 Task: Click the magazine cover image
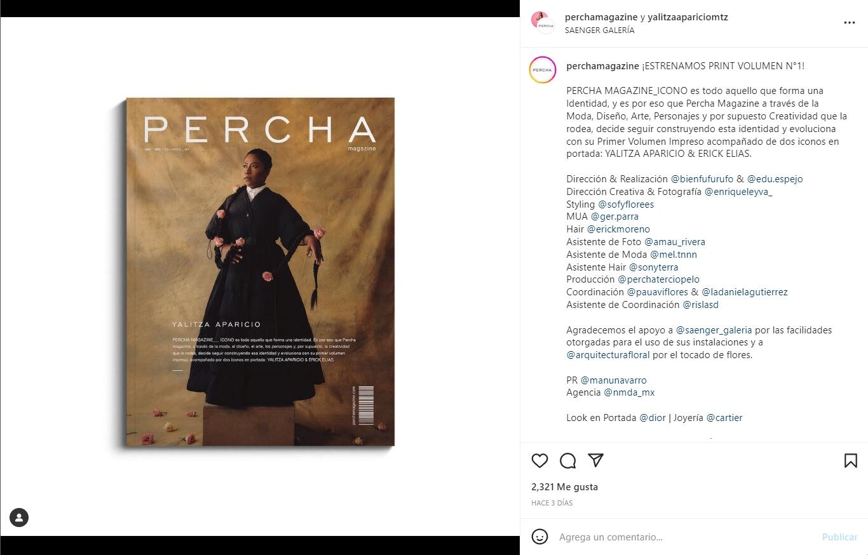click(260, 272)
